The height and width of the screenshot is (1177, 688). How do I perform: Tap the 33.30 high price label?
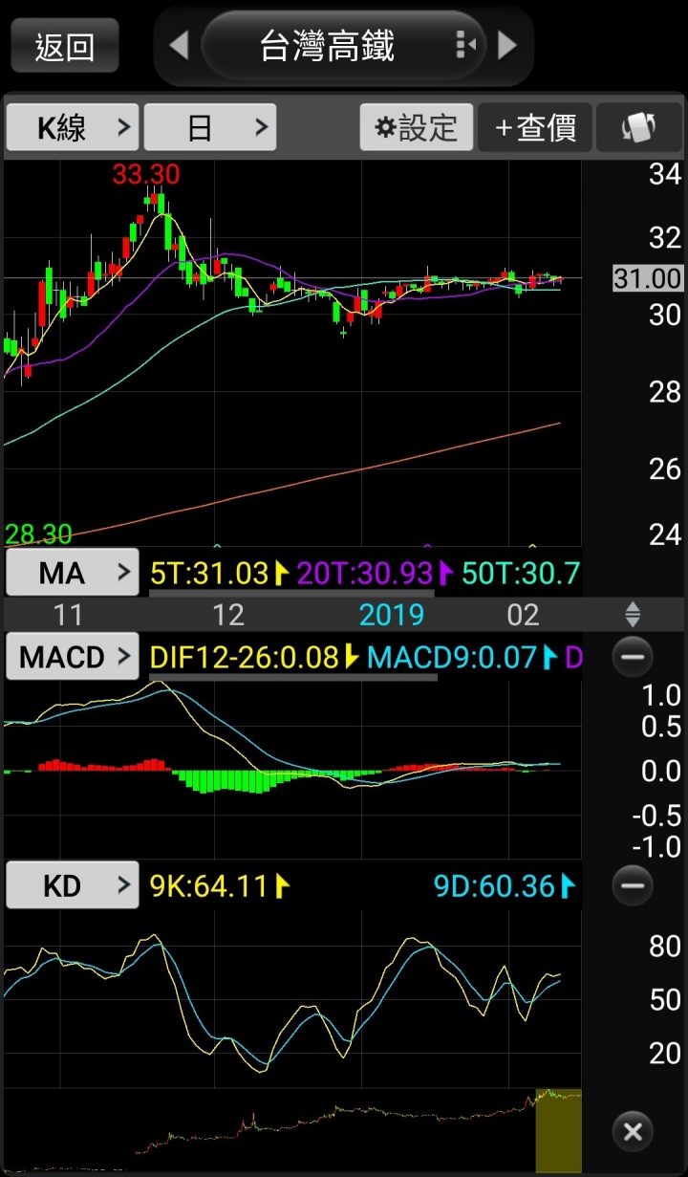[x=145, y=175]
